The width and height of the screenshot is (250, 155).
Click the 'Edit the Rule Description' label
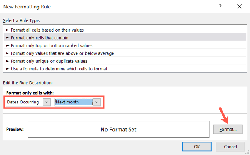tap(30, 83)
